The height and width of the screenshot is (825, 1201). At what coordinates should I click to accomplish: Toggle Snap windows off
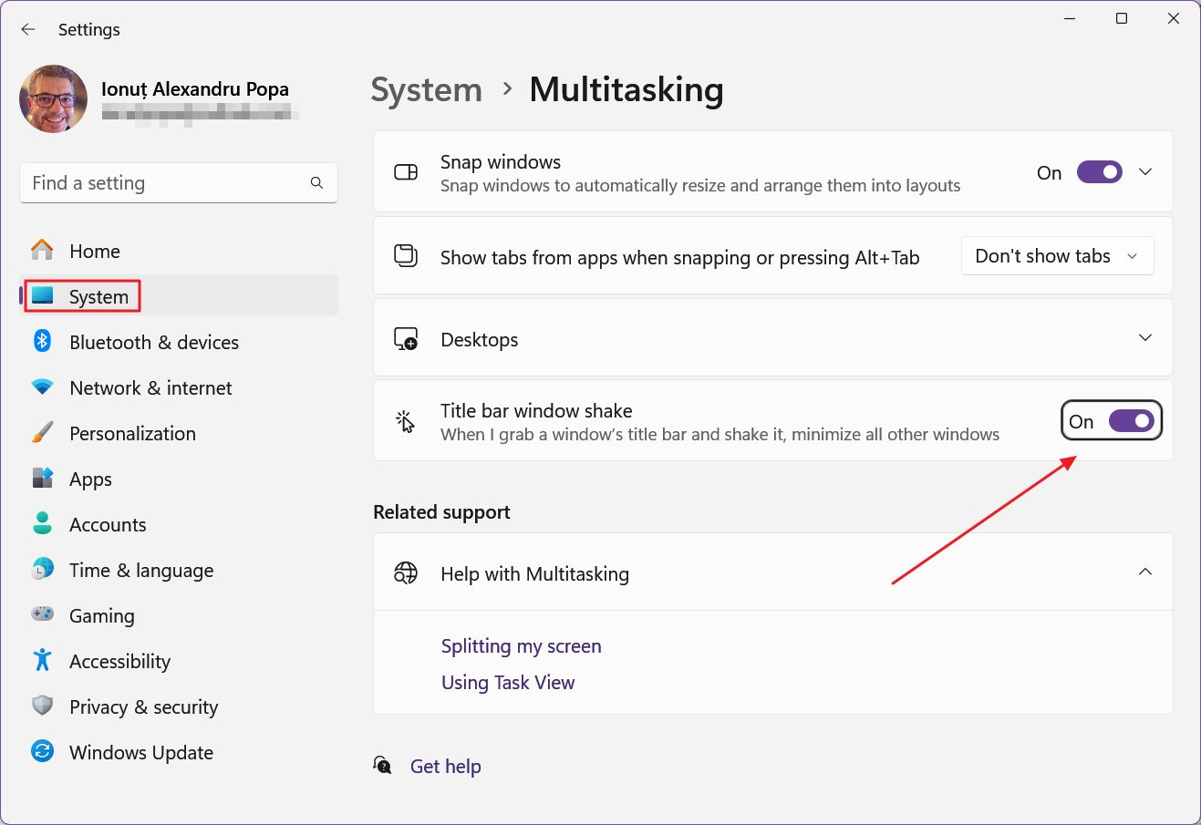click(x=1099, y=171)
